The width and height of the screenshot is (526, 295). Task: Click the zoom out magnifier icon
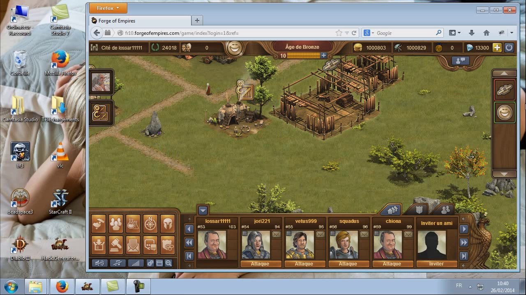point(168,263)
